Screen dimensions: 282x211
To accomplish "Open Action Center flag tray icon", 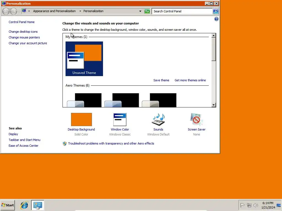I will point(242,205).
